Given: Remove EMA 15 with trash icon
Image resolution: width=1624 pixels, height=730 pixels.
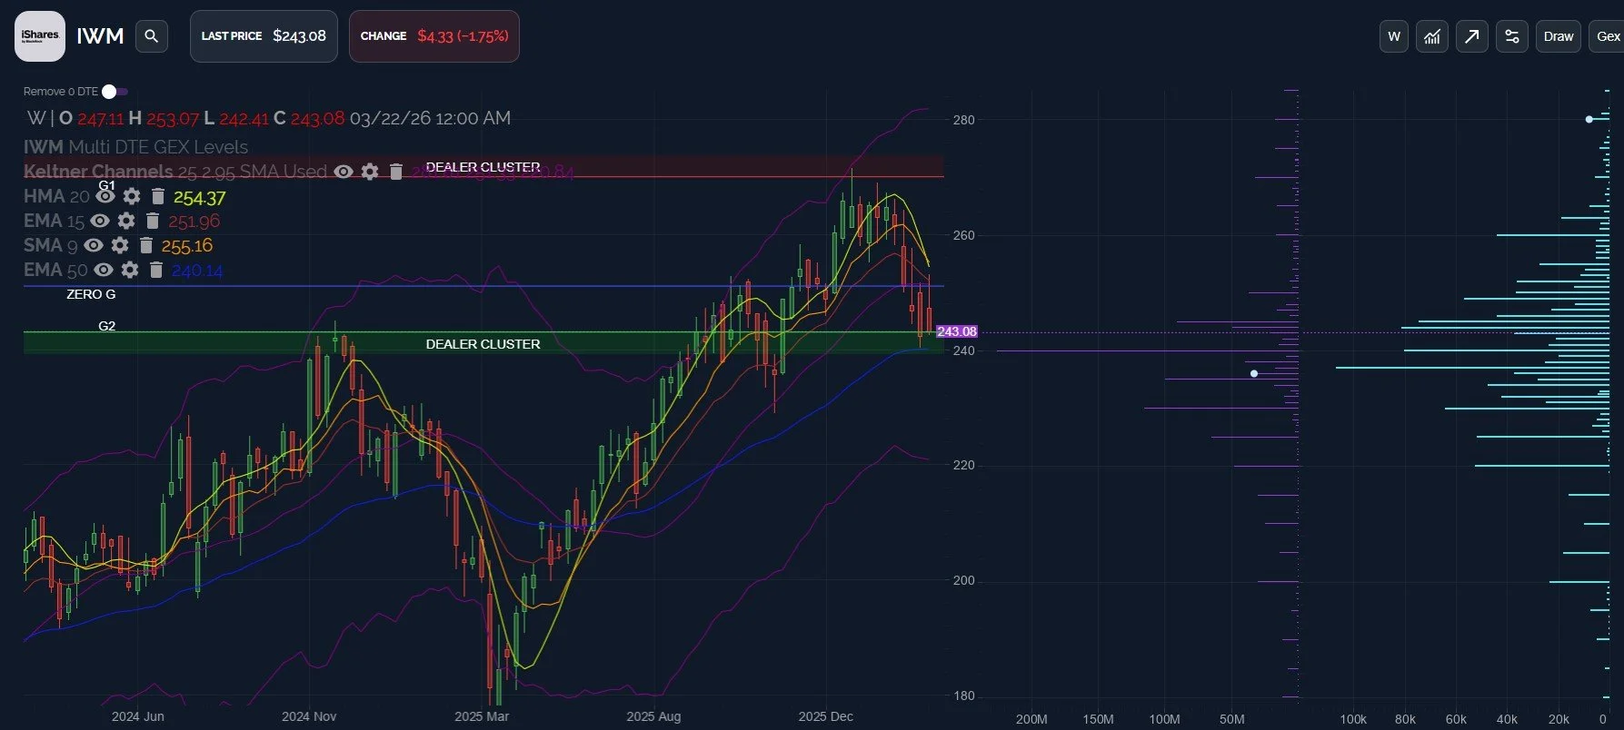Looking at the screenshot, I should click(153, 221).
